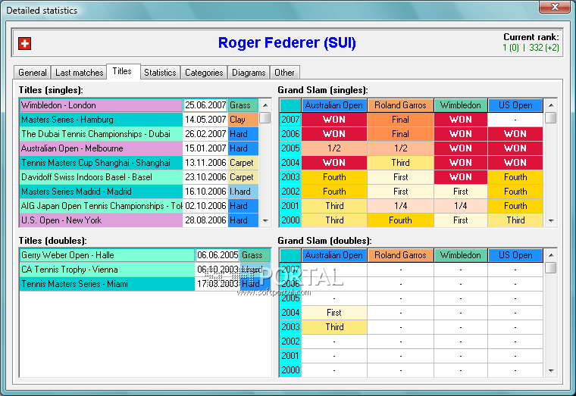Click down arrow of Grand Slam doubles scrollbar

coord(551,371)
